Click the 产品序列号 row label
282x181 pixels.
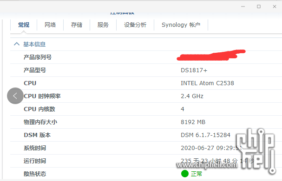pyautogui.click(x=38, y=57)
